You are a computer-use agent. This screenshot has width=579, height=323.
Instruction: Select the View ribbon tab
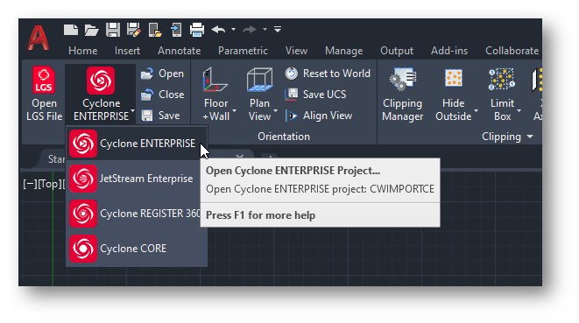296,51
